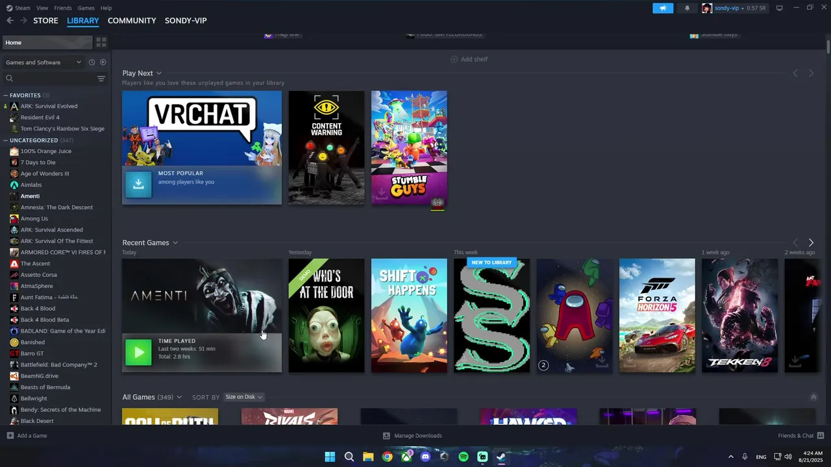Open Spotify from the taskbar

464,457
